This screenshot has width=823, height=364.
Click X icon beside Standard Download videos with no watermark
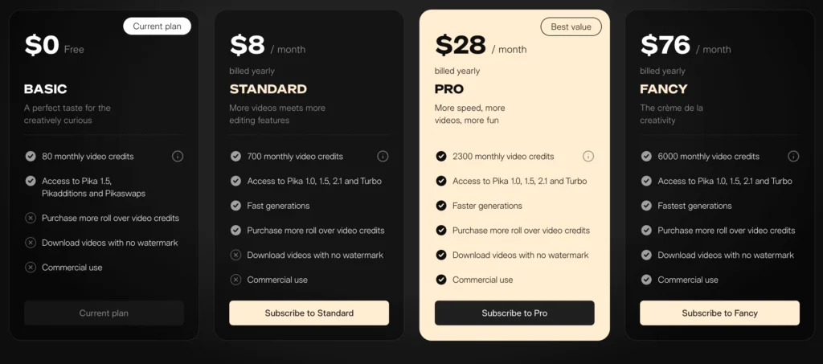235,255
